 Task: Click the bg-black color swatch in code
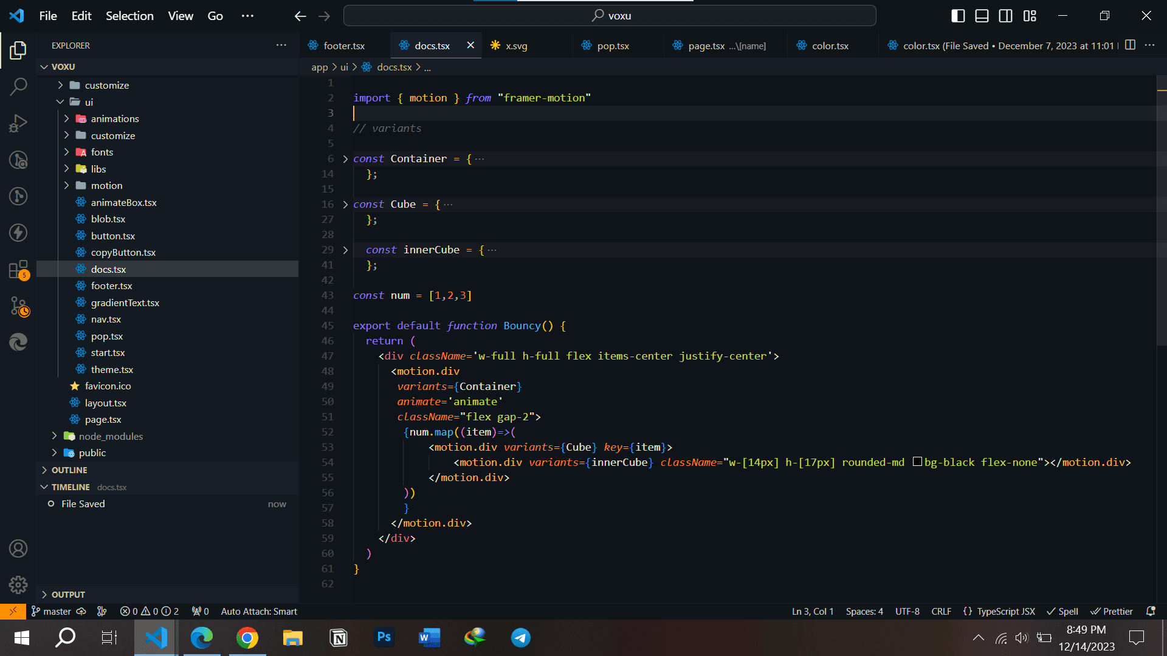pyautogui.click(x=917, y=462)
